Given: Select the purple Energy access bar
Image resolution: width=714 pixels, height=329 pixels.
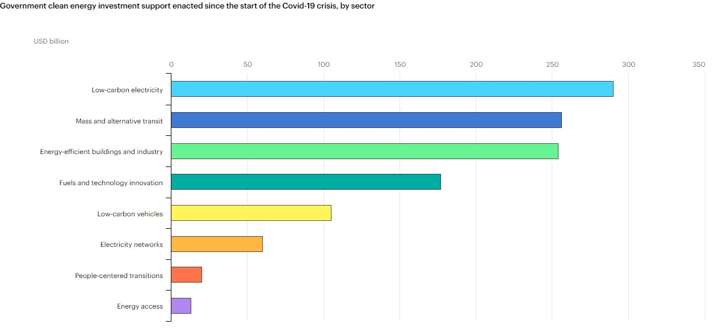Looking at the screenshot, I should tap(181, 306).
